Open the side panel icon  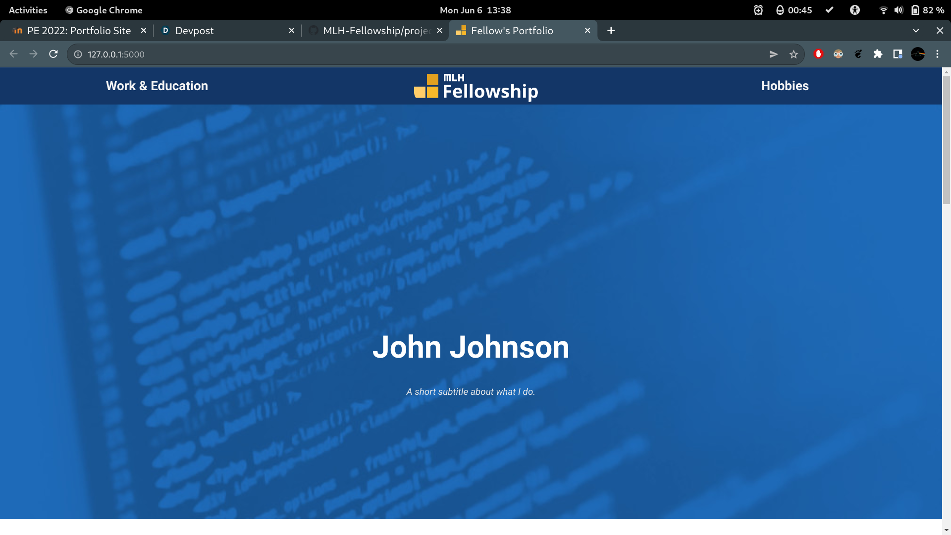(898, 54)
